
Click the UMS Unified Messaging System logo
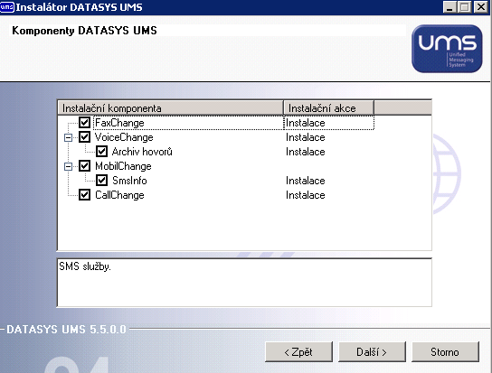(x=447, y=49)
